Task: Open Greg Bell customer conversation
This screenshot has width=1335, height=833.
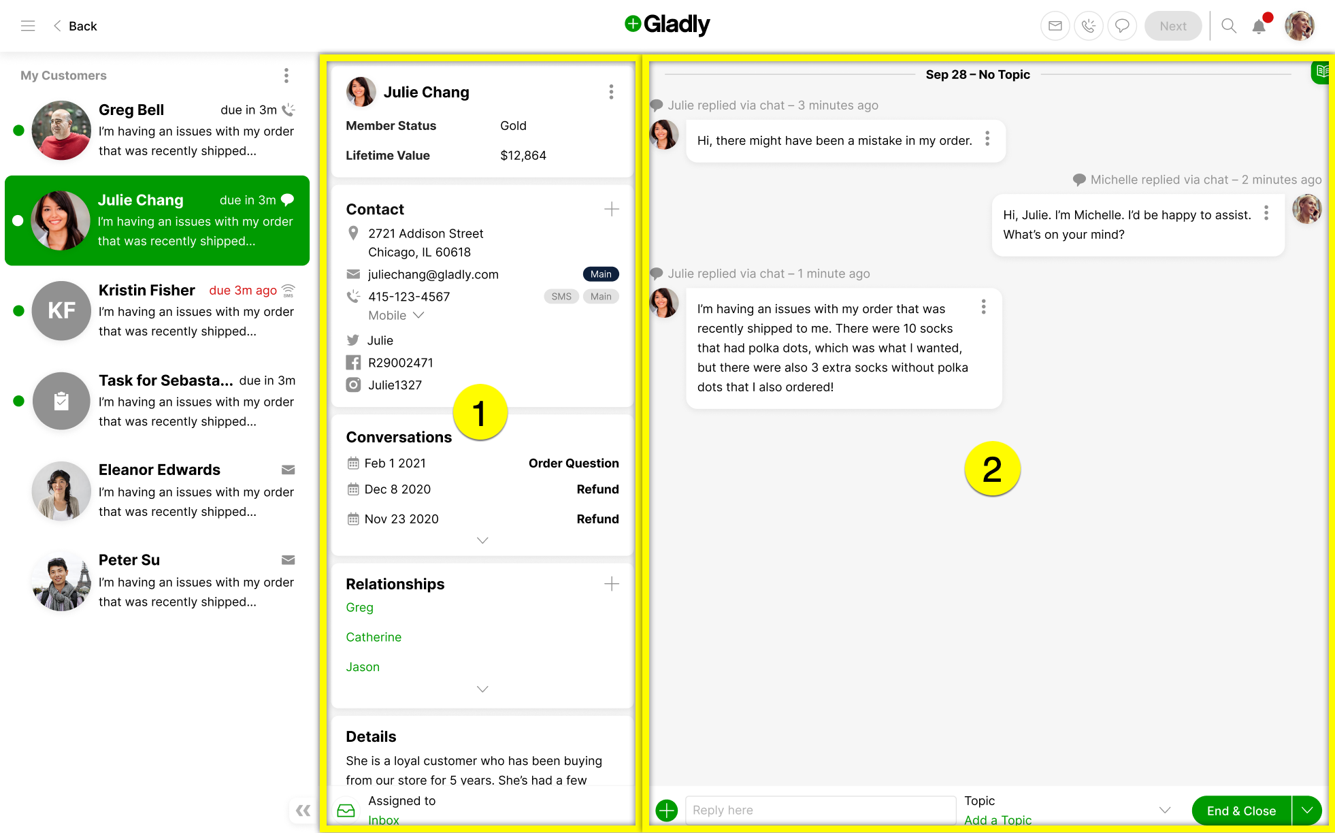Action: pyautogui.click(x=159, y=129)
